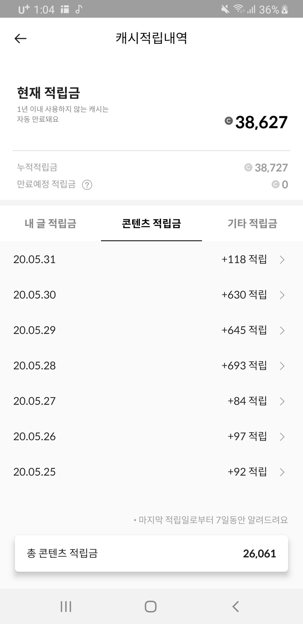
Task: Tap the 누적적립금 amount 38,727
Action: (271, 168)
